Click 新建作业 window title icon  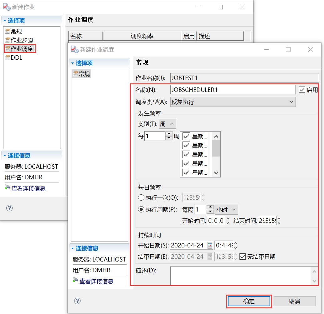pos(7,7)
